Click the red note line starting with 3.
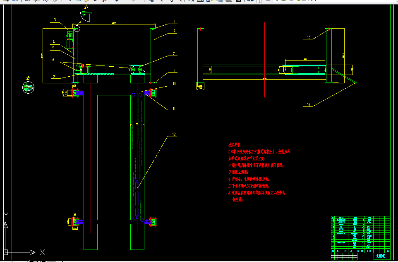 pyautogui.click(x=239, y=172)
